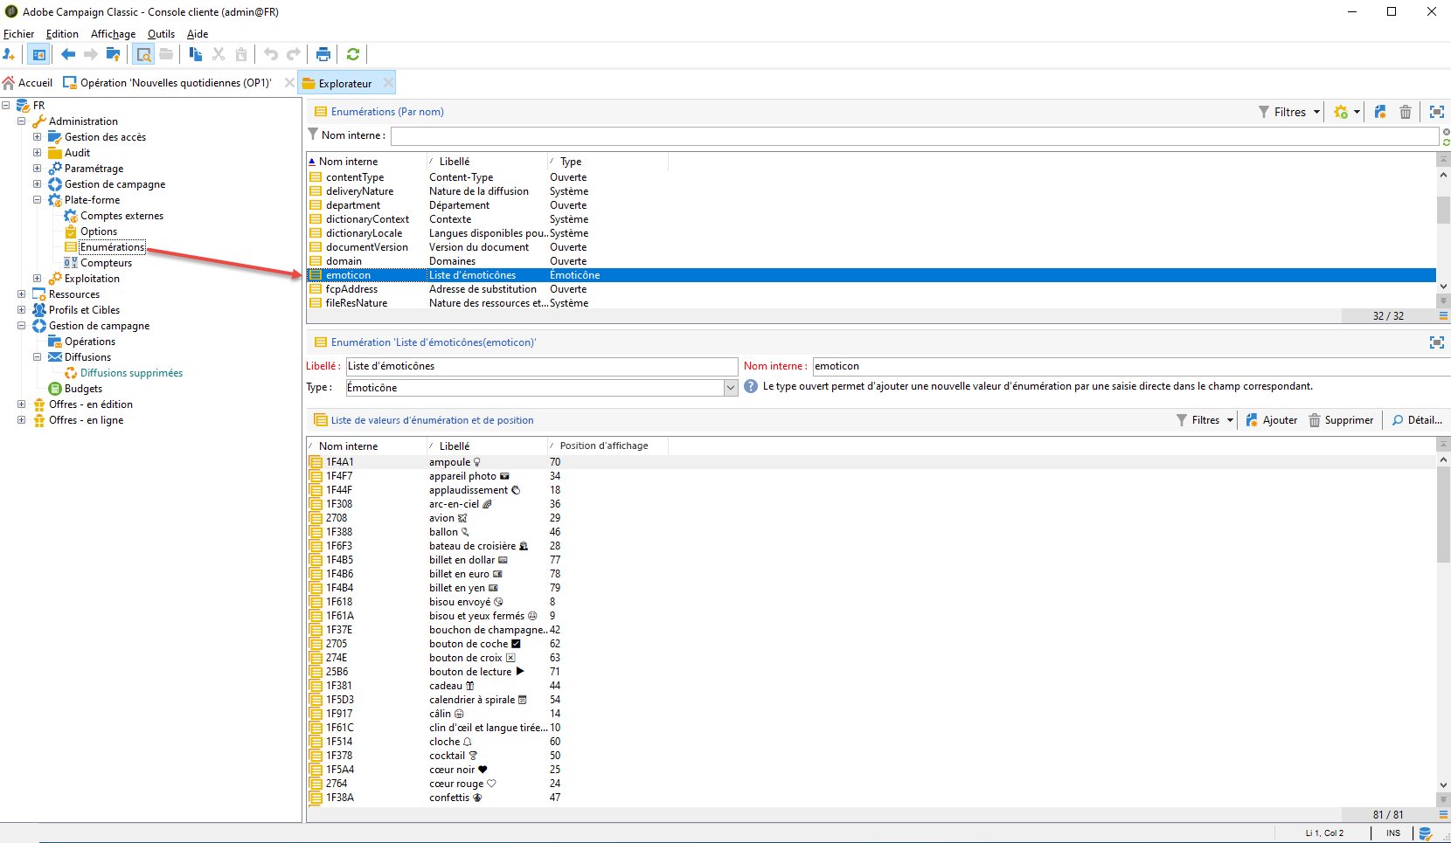
Task: Close the Opération 'Nouvelles quotidiennes (OP1)' tab
Action: [x=289, y=83]
